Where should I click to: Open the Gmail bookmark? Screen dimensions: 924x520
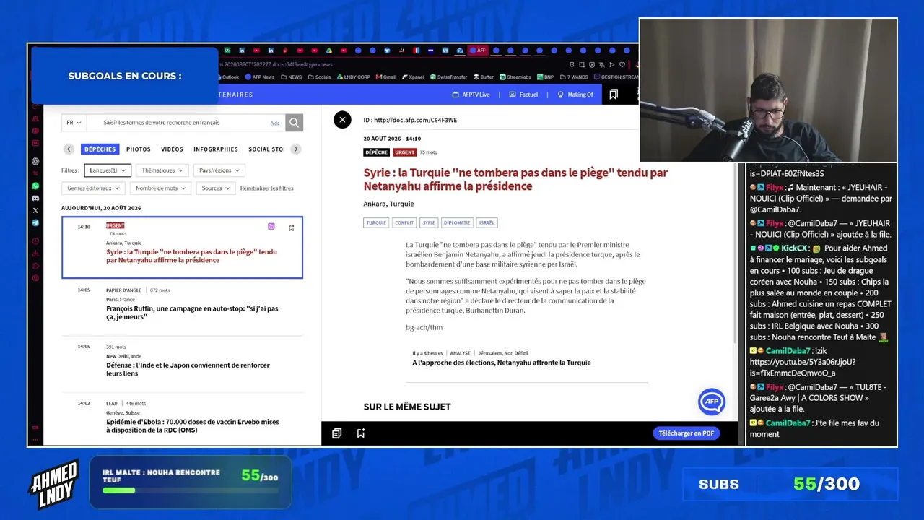385,77
